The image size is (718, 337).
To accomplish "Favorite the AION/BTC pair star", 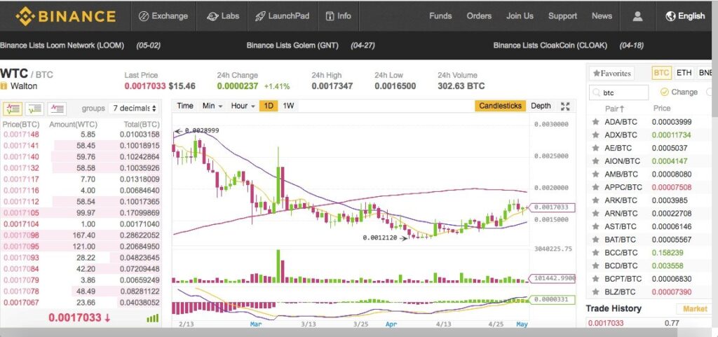I will (x=595, y=161).
